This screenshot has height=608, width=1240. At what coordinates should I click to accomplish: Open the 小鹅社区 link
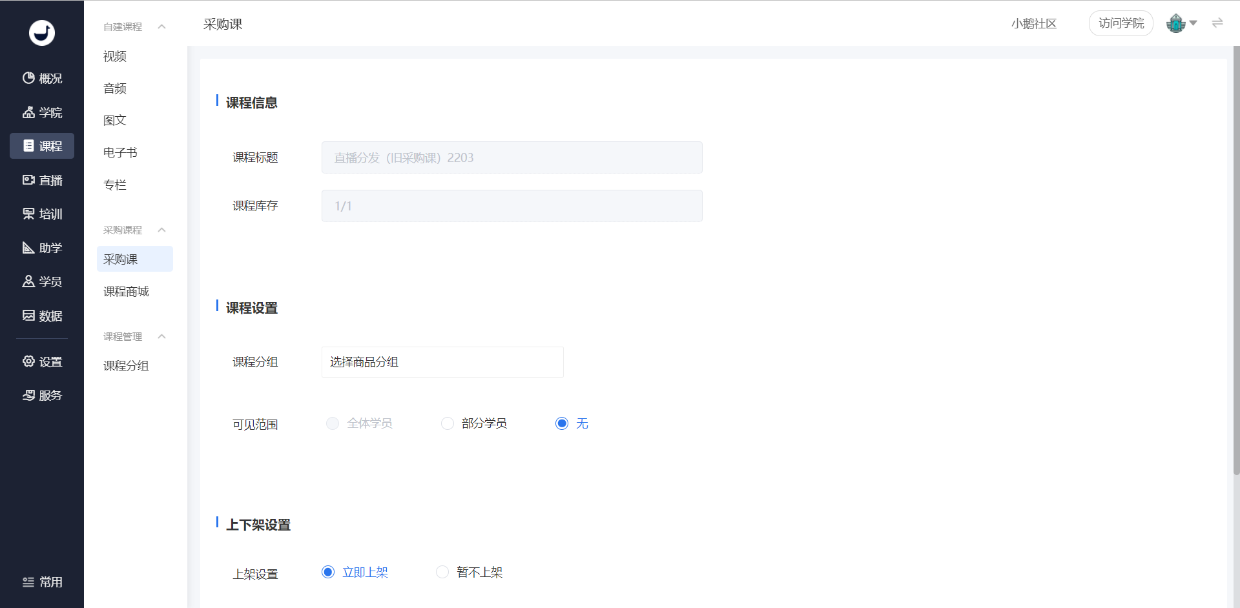(x=1034, y=23)
